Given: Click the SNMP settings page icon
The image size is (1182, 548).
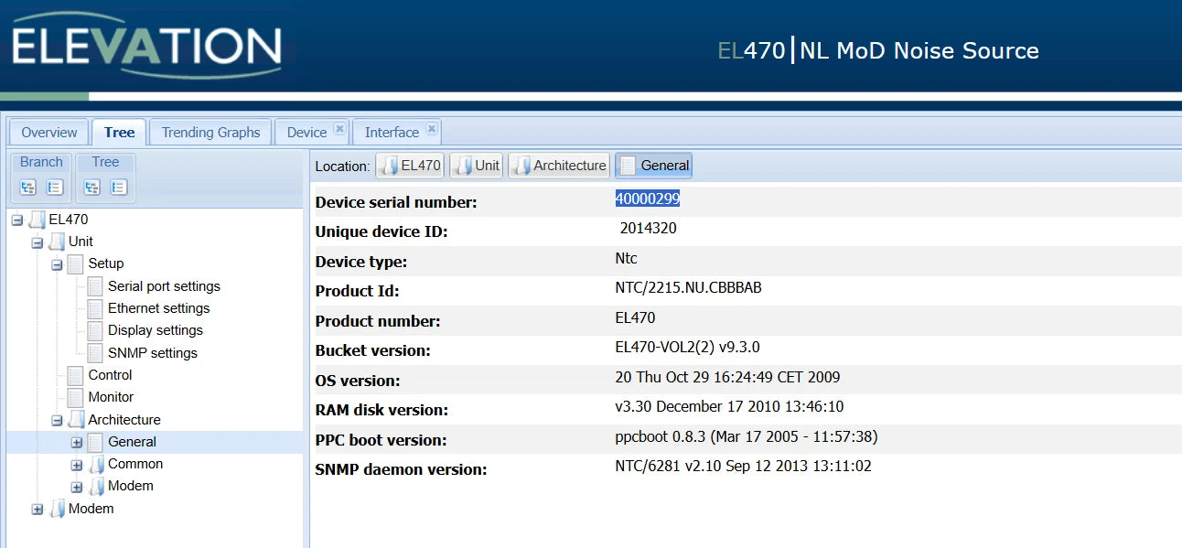Looking at the screenshot, I should [x=95, y=353].
